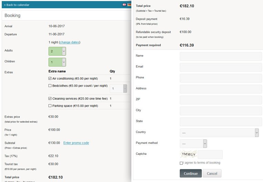Uncheck the Cleaning services extra
This screenshot has width=263, height=182.
tap(50, 98)
